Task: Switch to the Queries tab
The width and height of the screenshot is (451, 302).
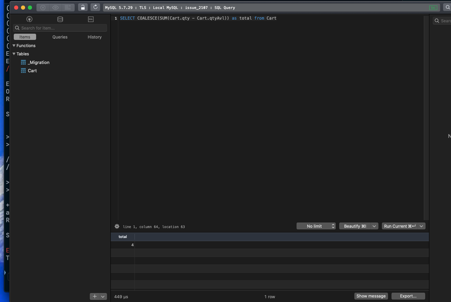Action: pyautogui.click(x=60, y=37)
